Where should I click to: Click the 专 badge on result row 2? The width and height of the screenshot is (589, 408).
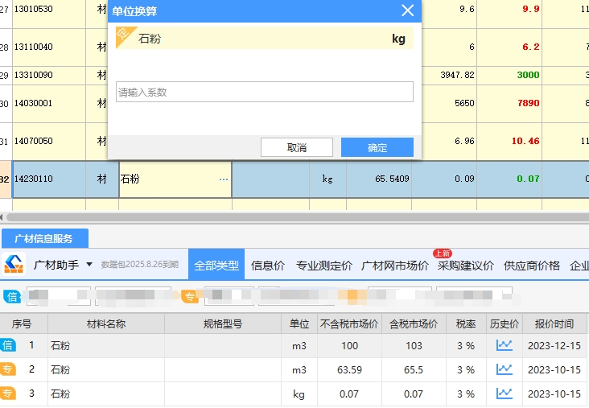click(7, 369)
